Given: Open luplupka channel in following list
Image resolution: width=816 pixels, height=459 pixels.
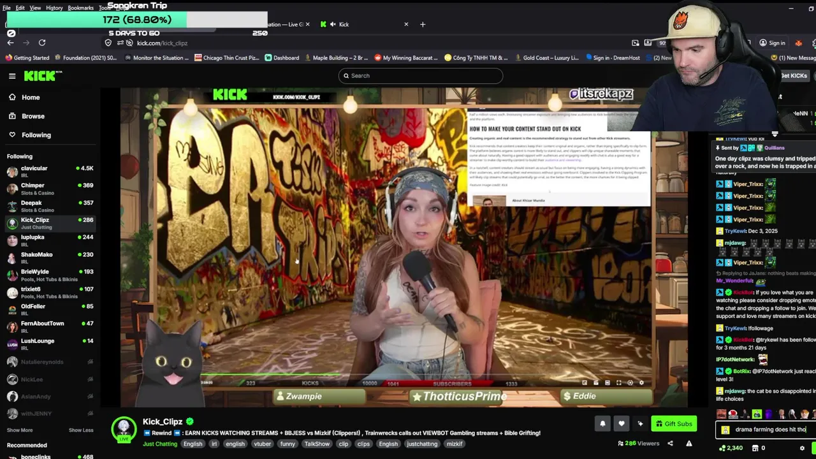Looking at the screenshot, I should [50, 240].
